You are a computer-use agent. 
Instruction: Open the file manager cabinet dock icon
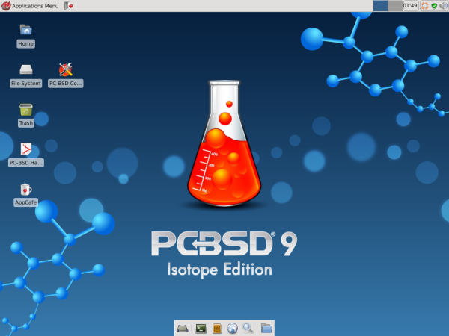[x=217, y=329]
